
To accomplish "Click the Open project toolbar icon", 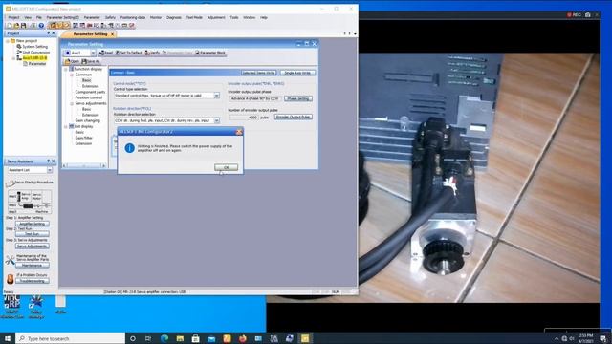I will (16, 26).
